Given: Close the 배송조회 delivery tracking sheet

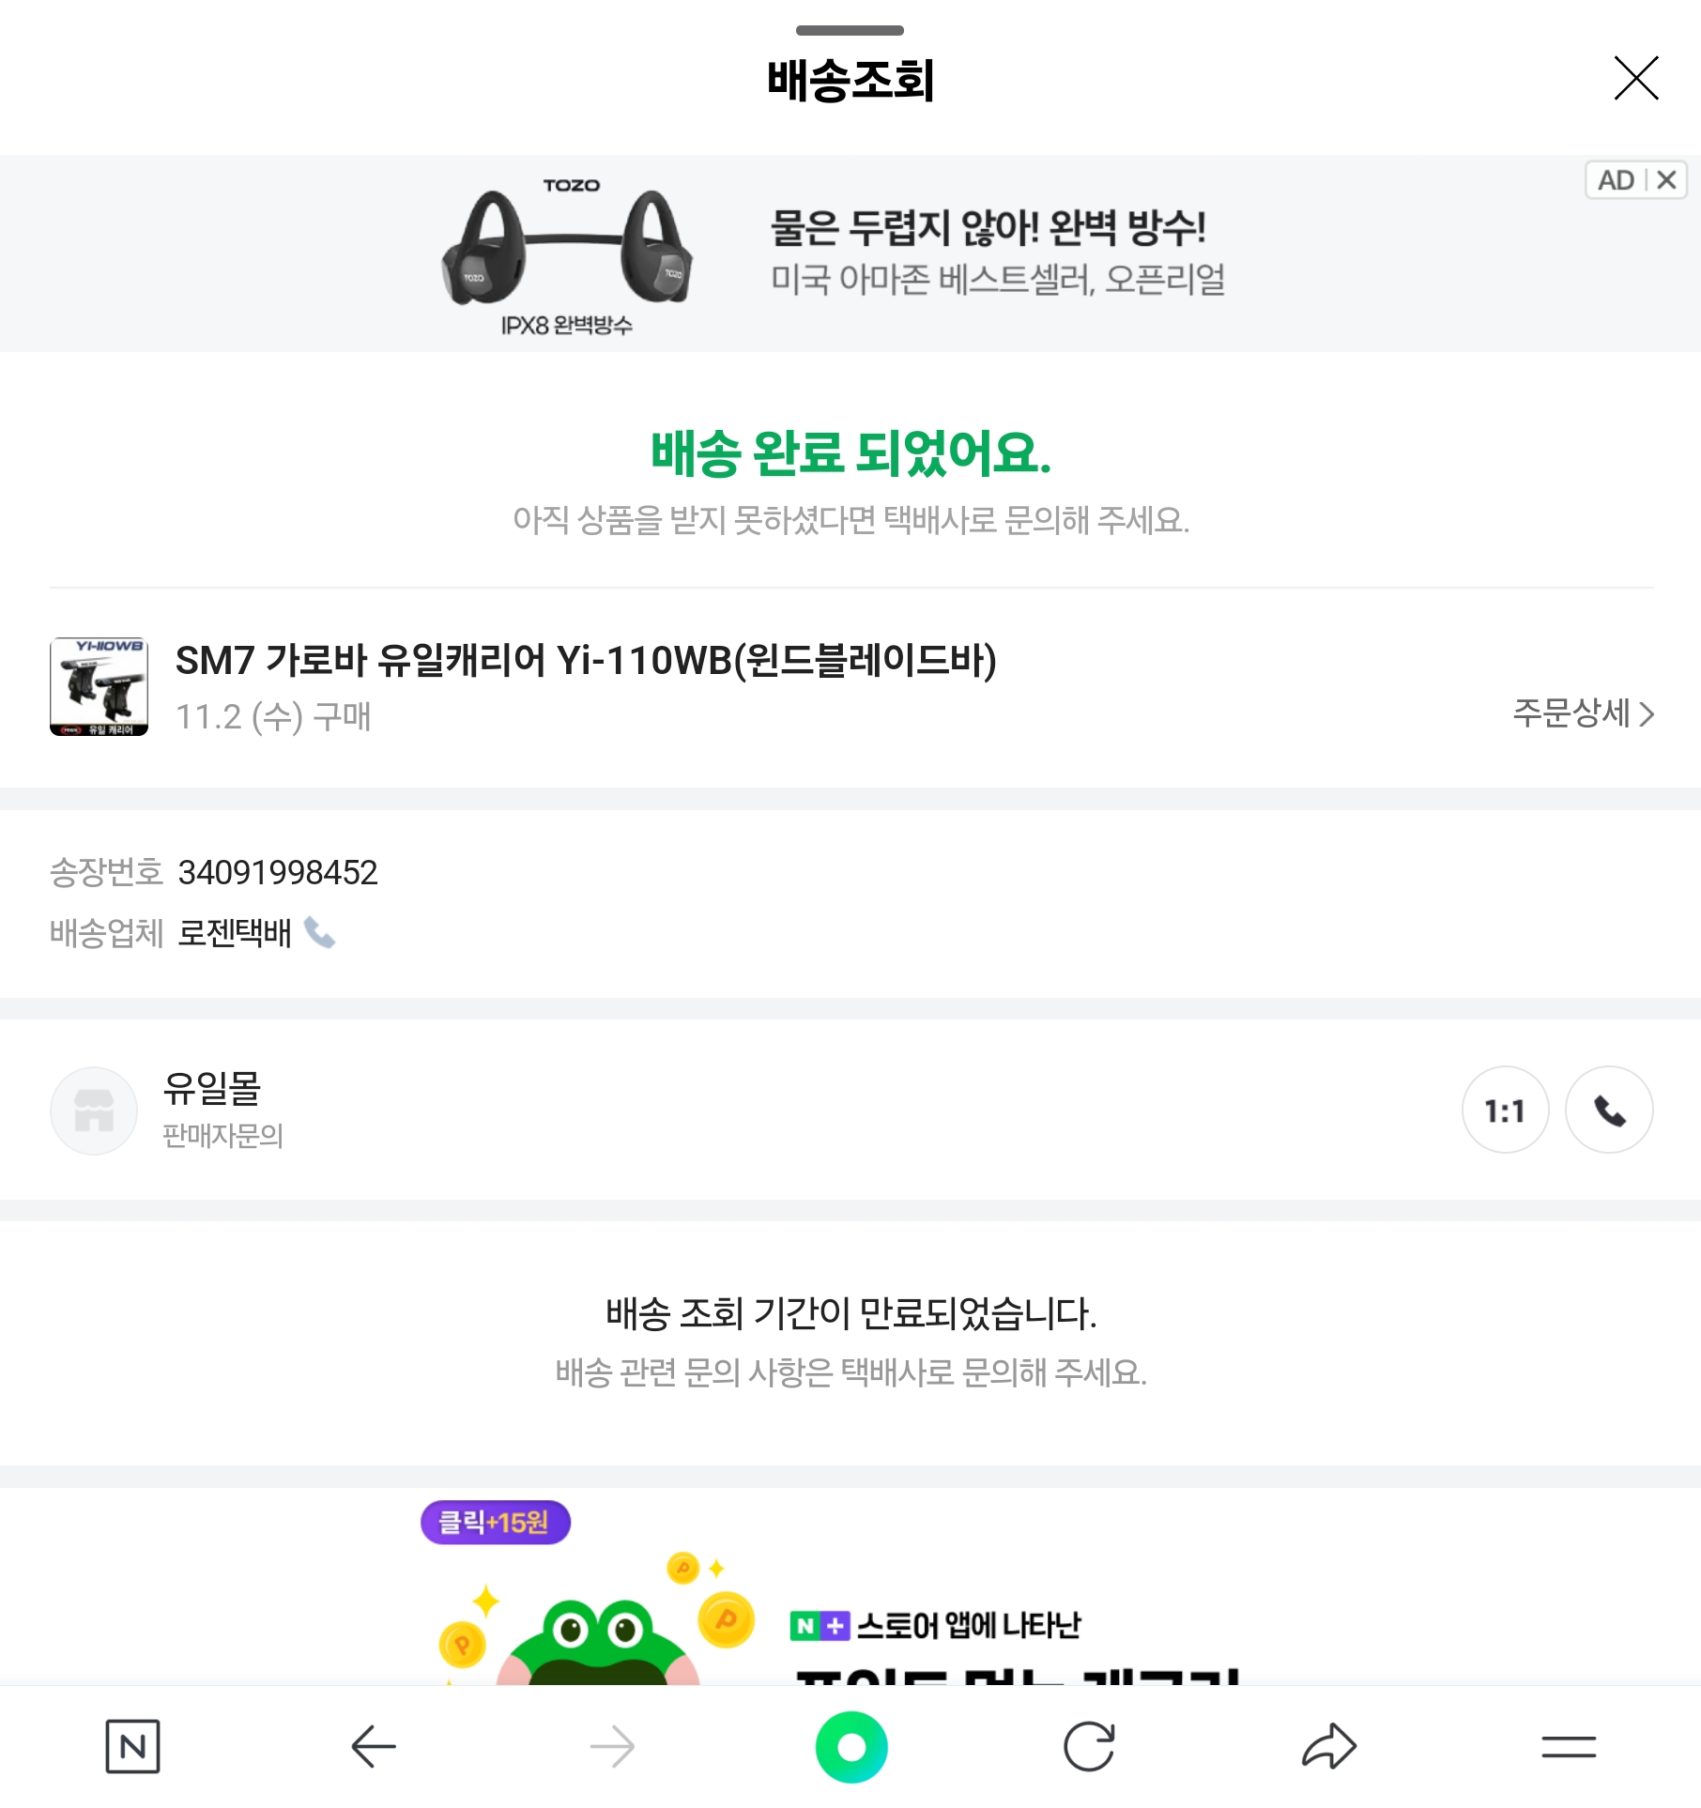Looking at the screenshot, I should [x=1635, y=78].
